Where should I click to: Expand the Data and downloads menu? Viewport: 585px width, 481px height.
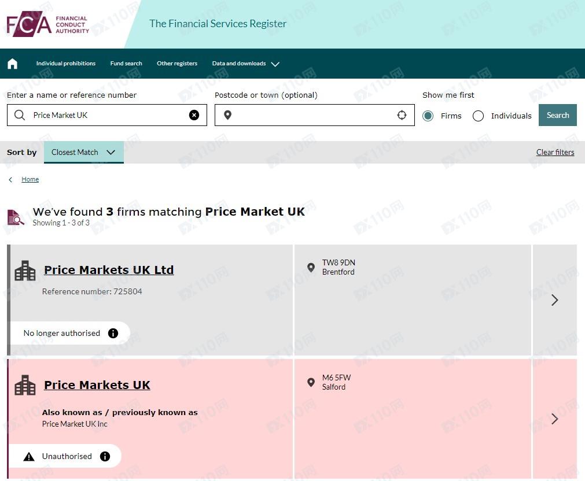click(245, 64)
